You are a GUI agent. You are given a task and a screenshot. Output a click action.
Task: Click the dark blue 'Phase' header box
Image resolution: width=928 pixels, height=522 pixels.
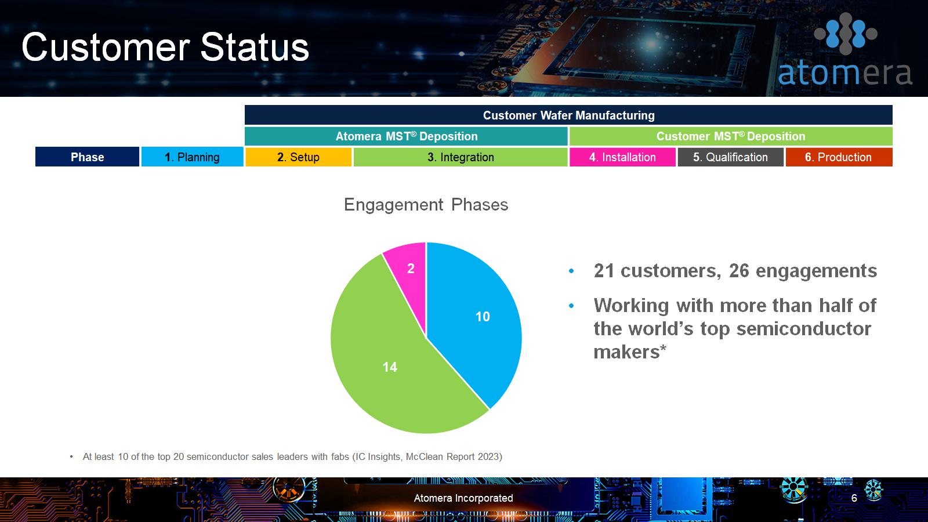click(x=87, y=157)
